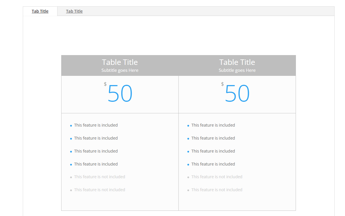This screenshot has height=216, width=345.
Task: Click last not-included feature in left column
Action: [x=100, y=190]
